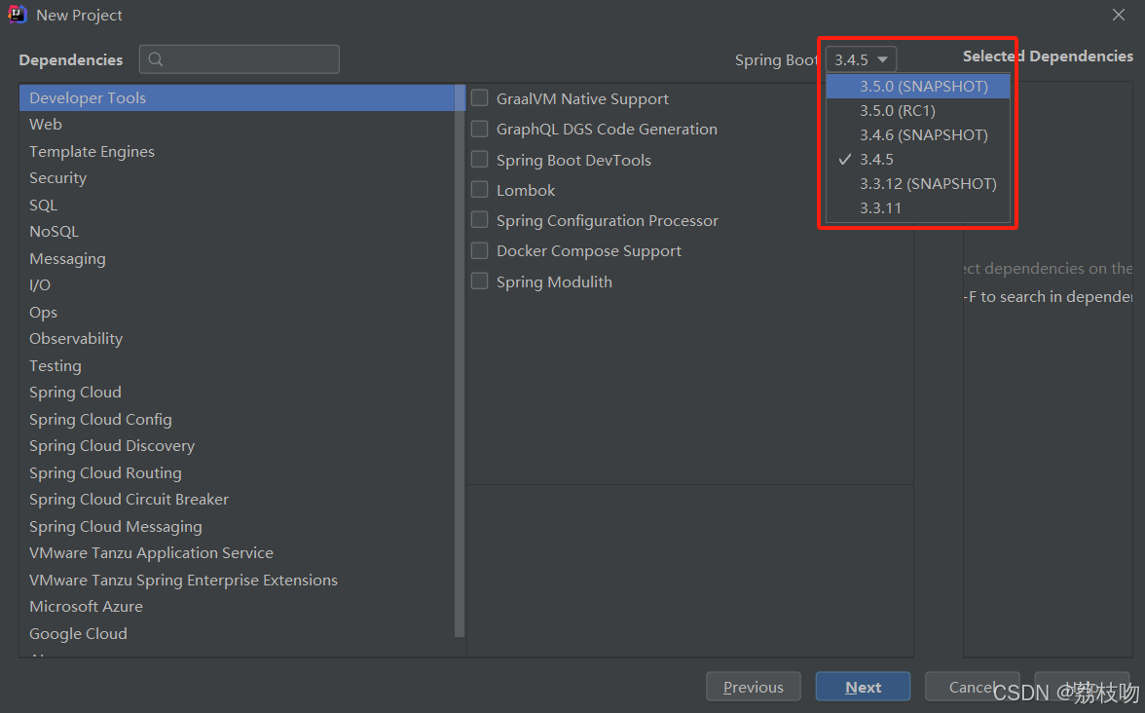Image resolution: width=1145 pixels, height=713 pixels.
Task: Select the Microsoft Azure category
Action: (238, 606)
